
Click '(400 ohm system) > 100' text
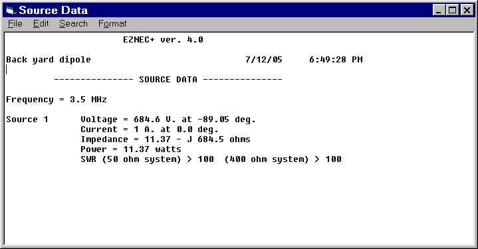point(283,159)
